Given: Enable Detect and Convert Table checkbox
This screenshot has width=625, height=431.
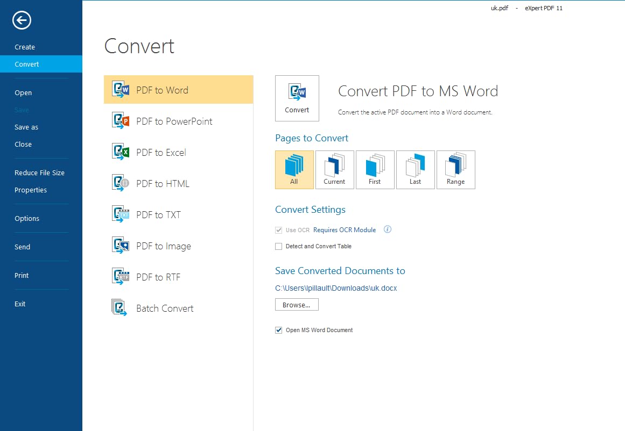Looking at the screenshot, I should pos(279,247).
